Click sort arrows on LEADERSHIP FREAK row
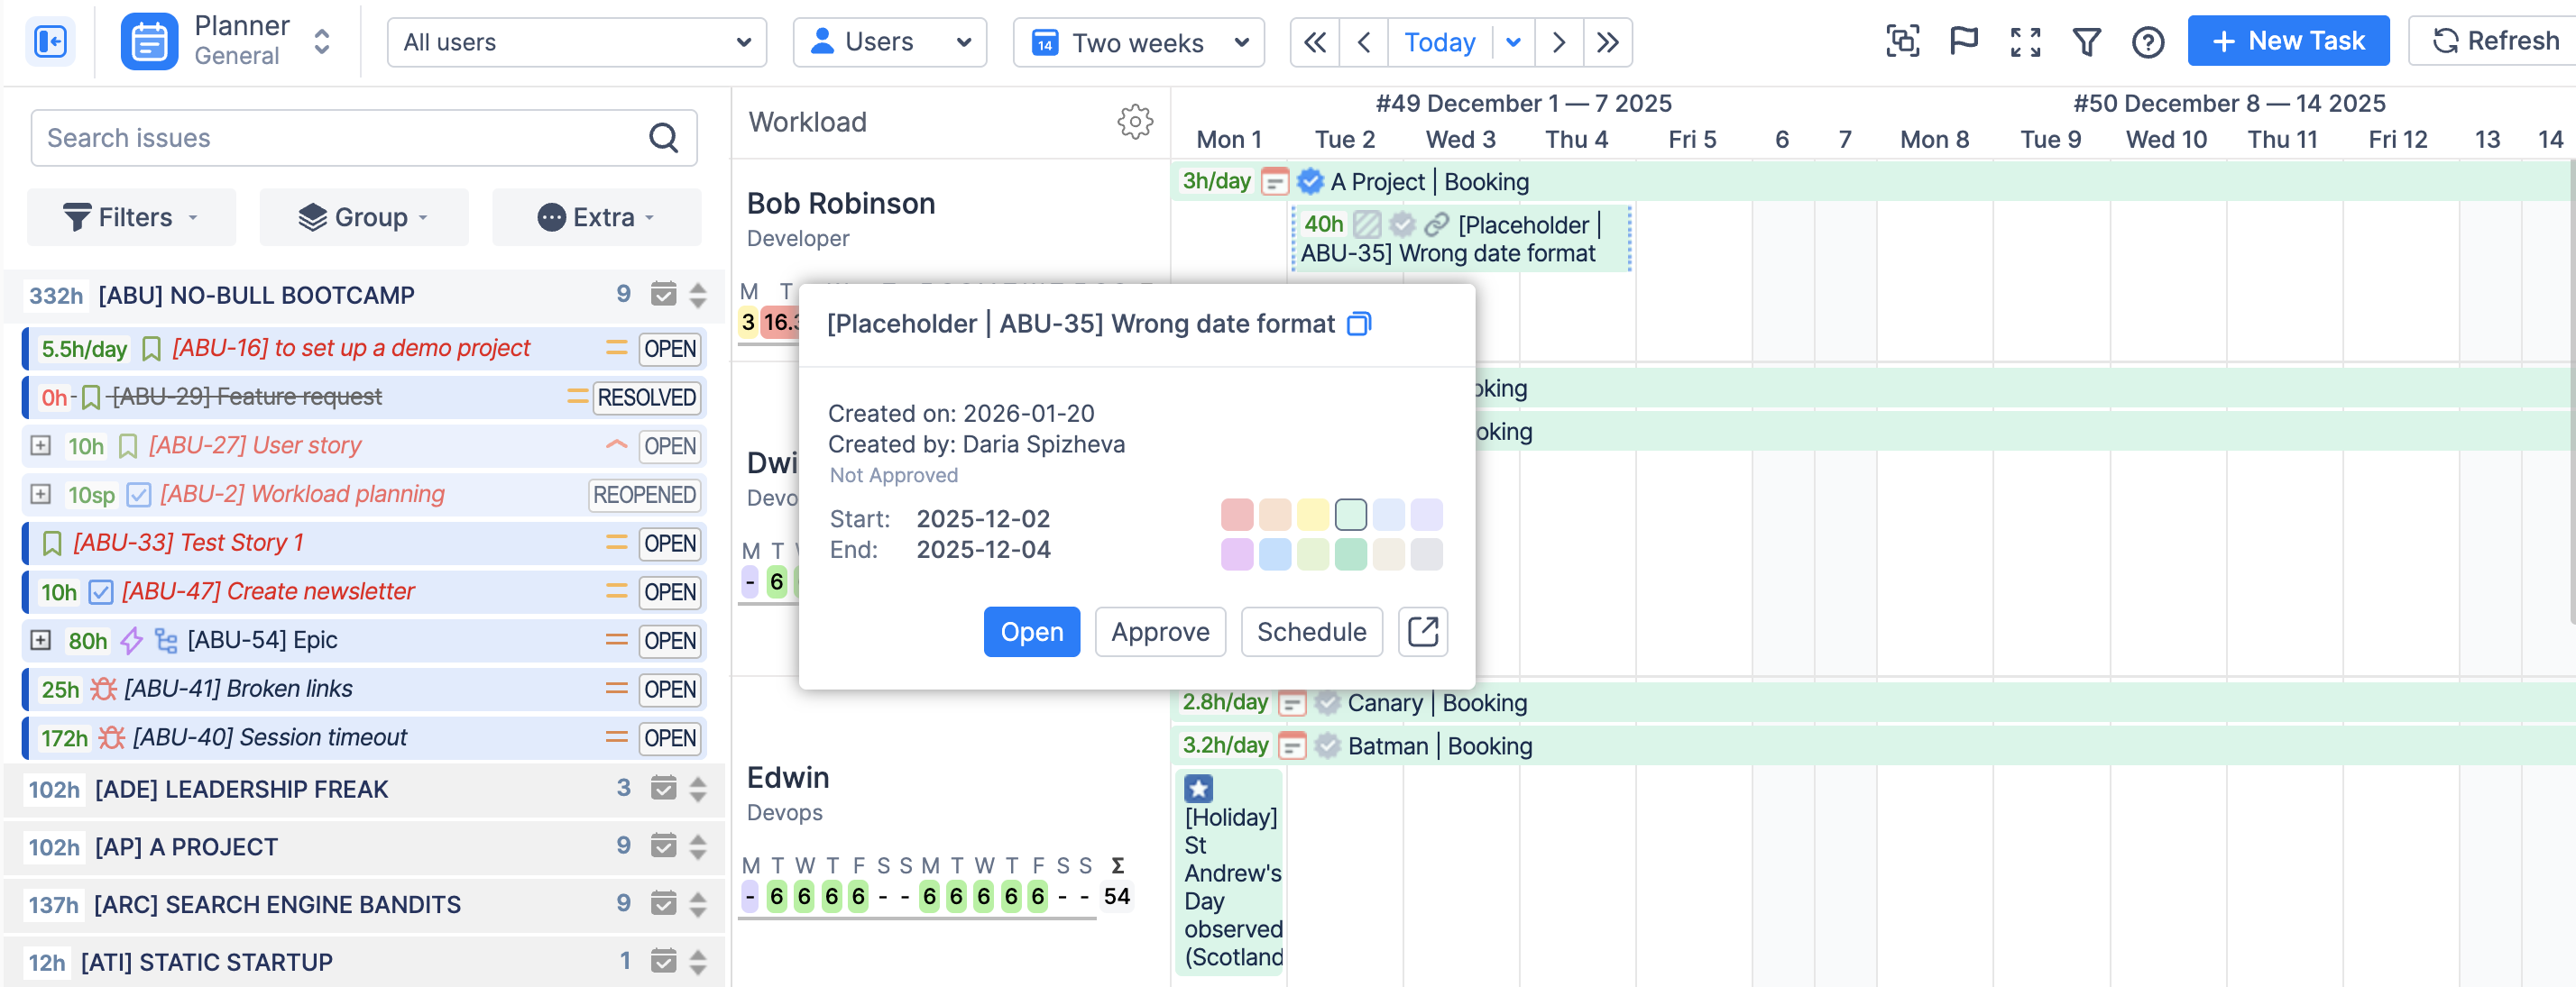 pos(698,790)
